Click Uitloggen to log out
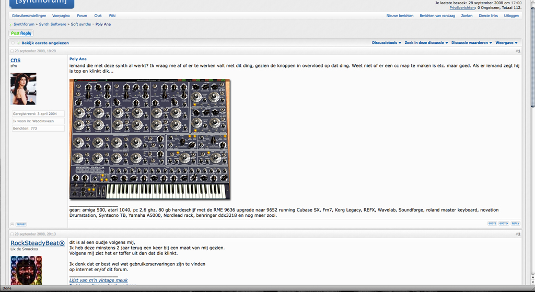 511,16
